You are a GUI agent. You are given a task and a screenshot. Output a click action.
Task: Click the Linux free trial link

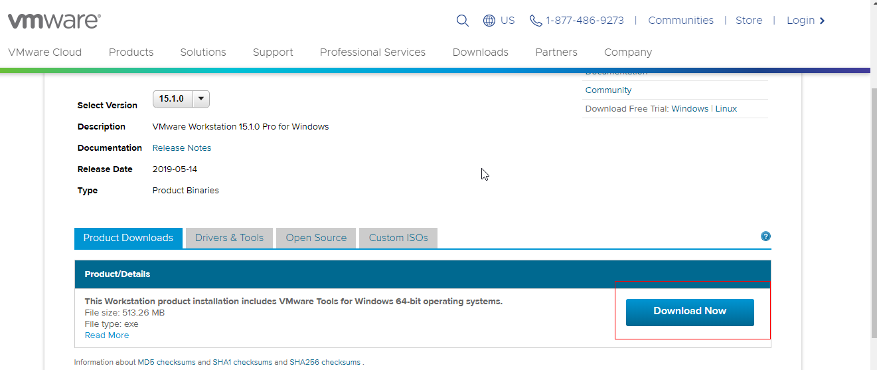[x=726, y=108]
